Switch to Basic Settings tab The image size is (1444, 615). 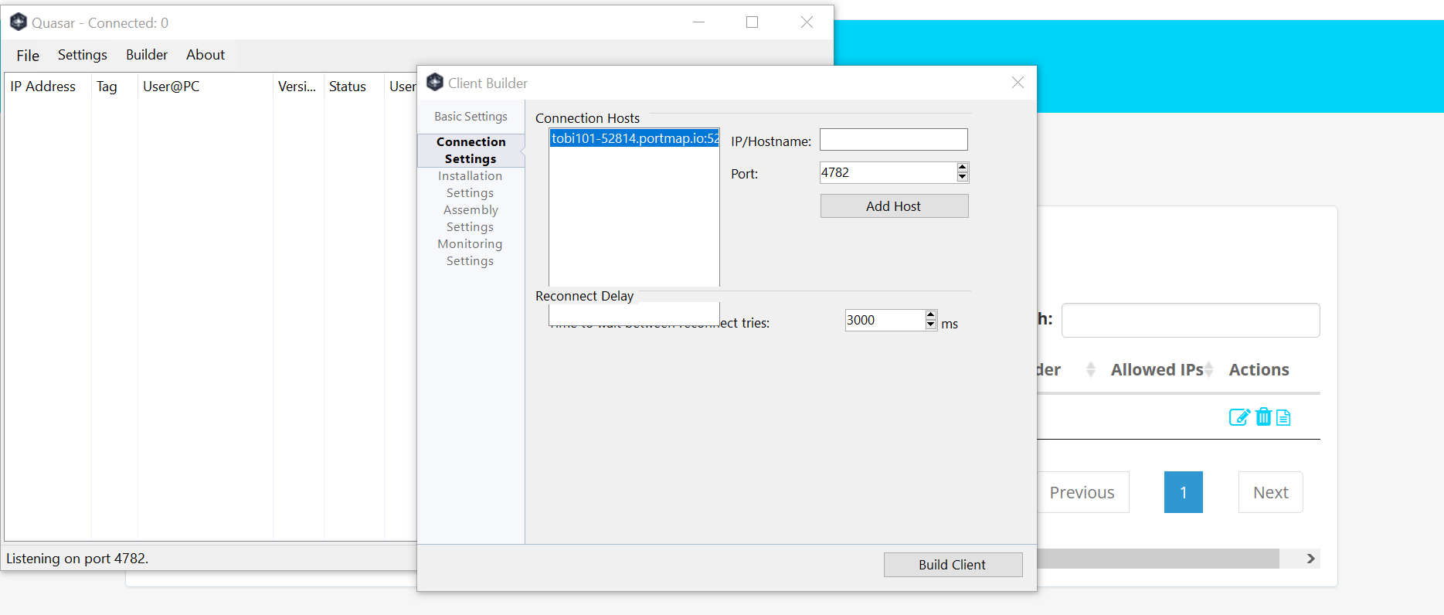click(x=471, y=117)
